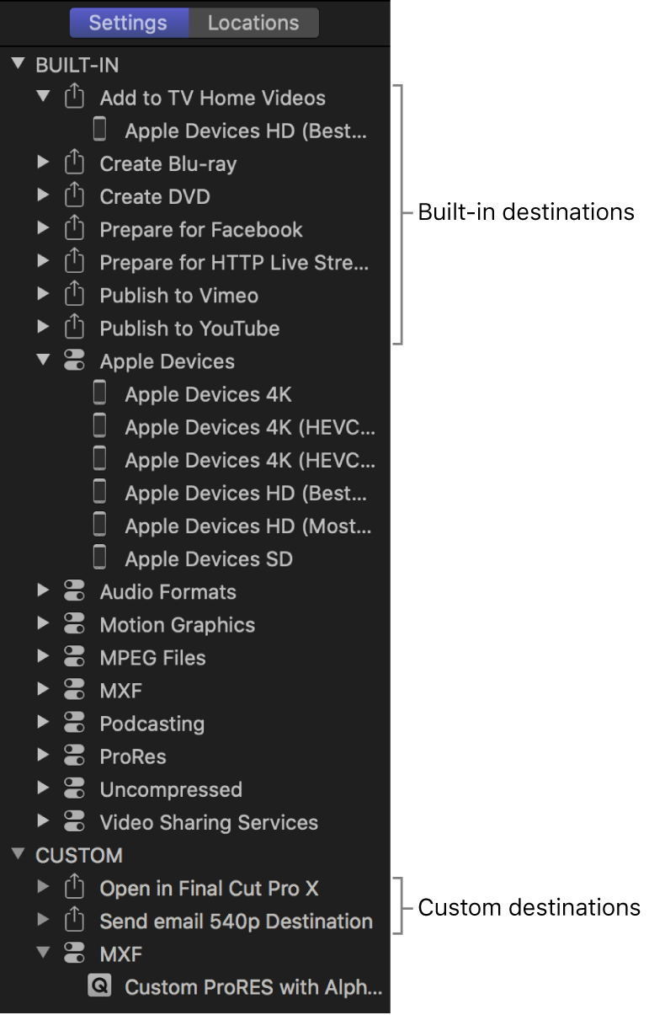This screenshot has width=665, height=1015.
Task: Collapse the Add to TV Home Videos destination
Action: point(44,98)
